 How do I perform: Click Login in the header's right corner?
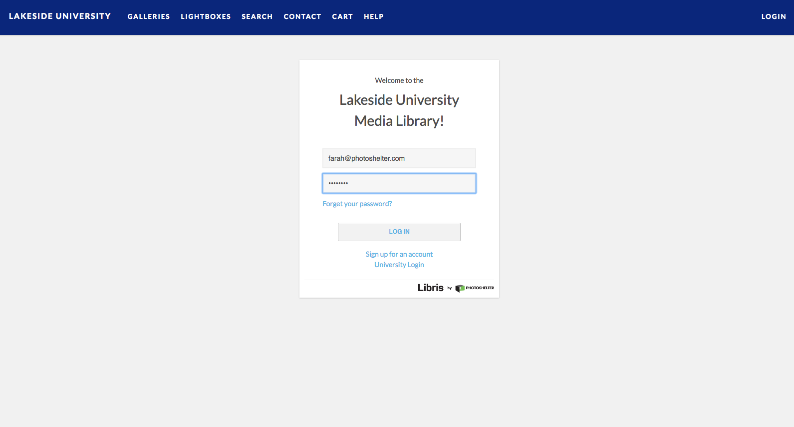tap(773, 16)
